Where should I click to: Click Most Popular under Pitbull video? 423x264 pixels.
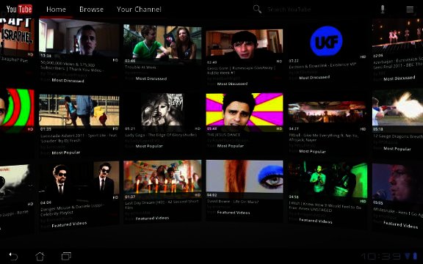(312, 151)
